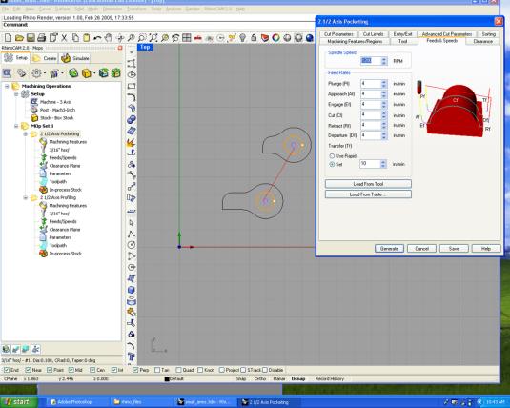Viewport: 510px width, 408px height.
Task: Switch to the Cut Parameters tab
Action: tap(338, 34)
